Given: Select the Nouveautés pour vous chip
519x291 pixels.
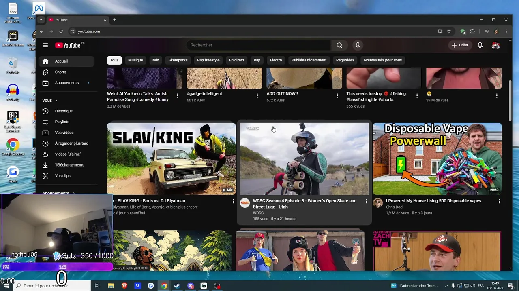Looking at the screenshot, I should [x=383, y=60].
